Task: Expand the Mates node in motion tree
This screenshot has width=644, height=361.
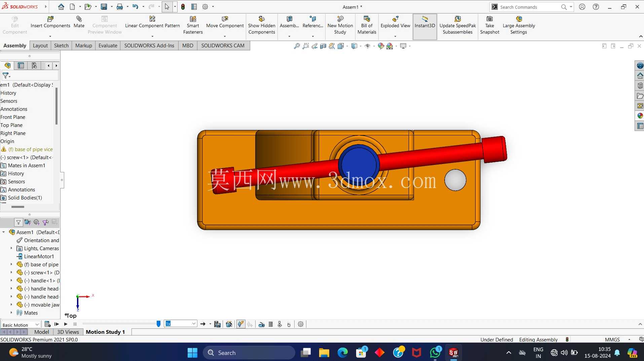Action: click(11, 313)
